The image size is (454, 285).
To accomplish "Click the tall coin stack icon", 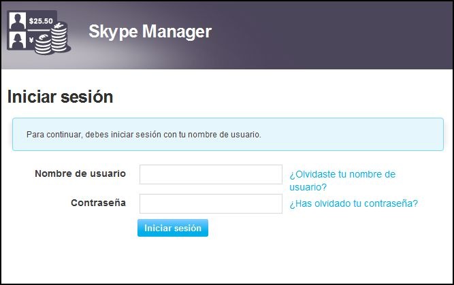I will 59,38.
